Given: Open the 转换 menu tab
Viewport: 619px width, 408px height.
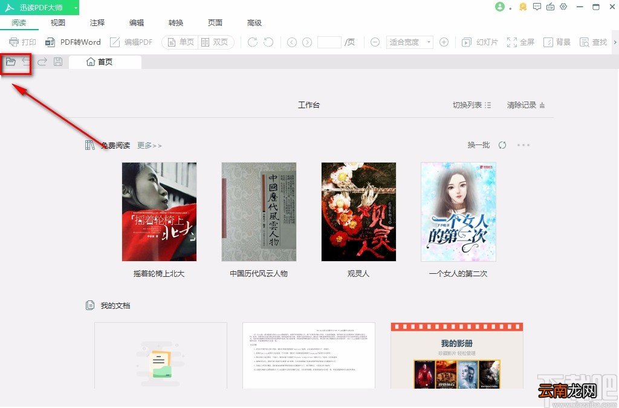Looking at the screenshot, I should 176,23.
